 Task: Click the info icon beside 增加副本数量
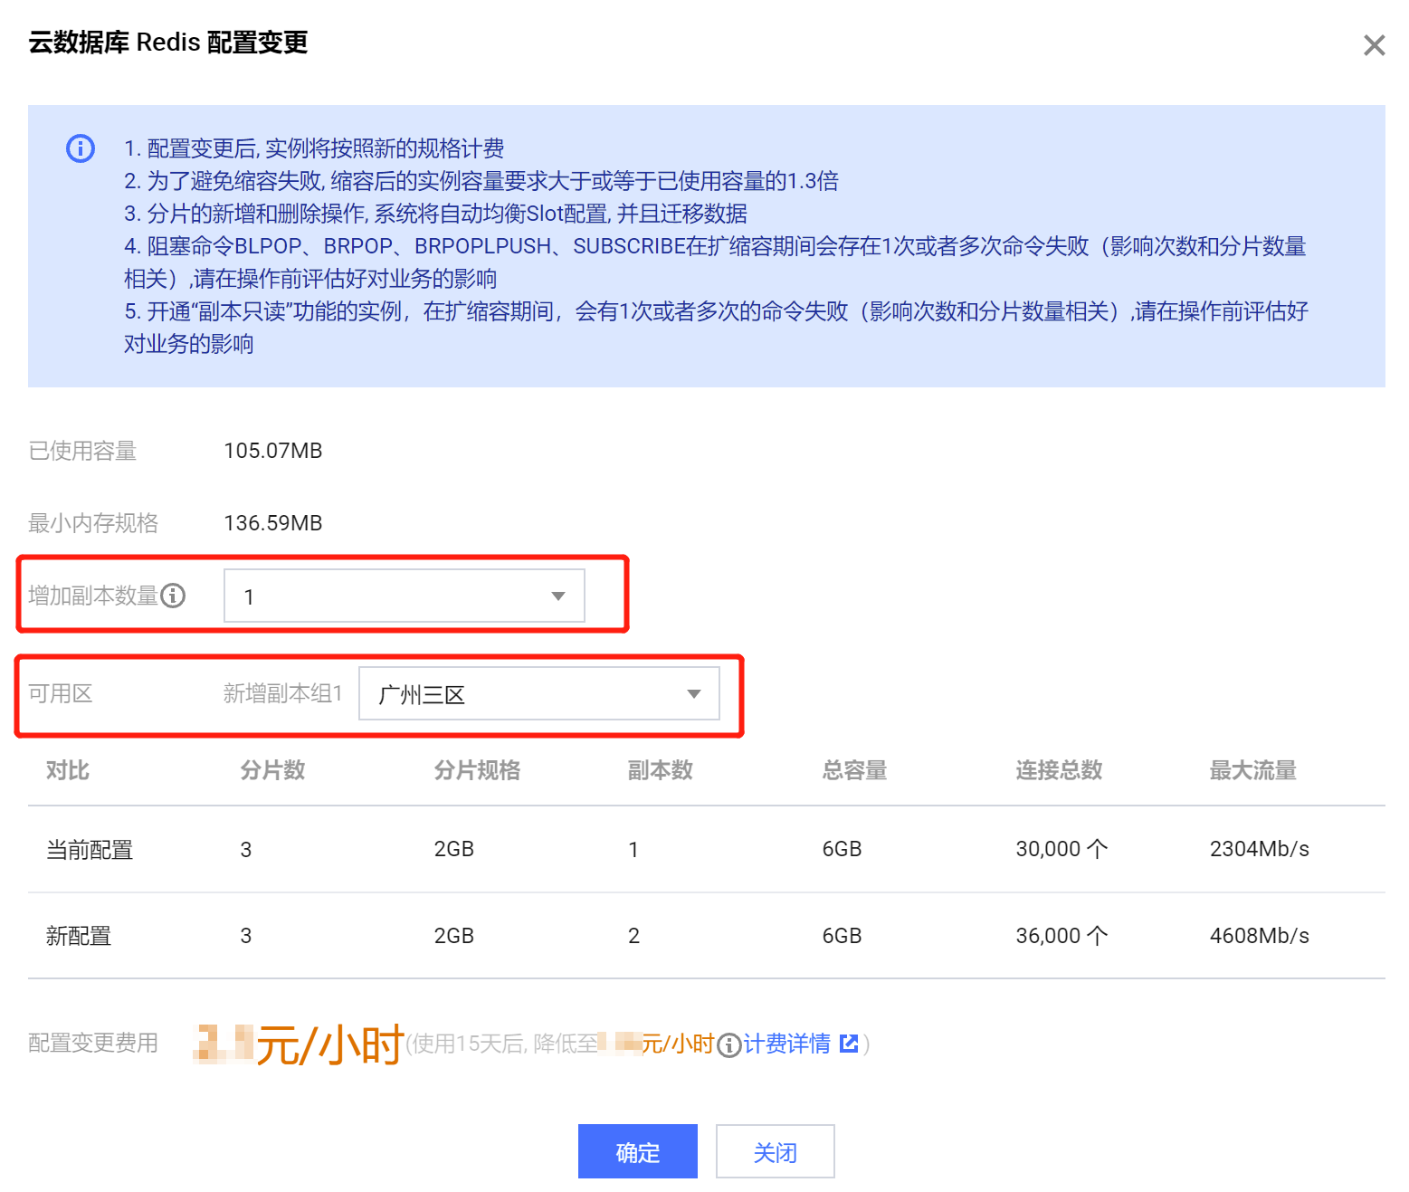point(173,596)
